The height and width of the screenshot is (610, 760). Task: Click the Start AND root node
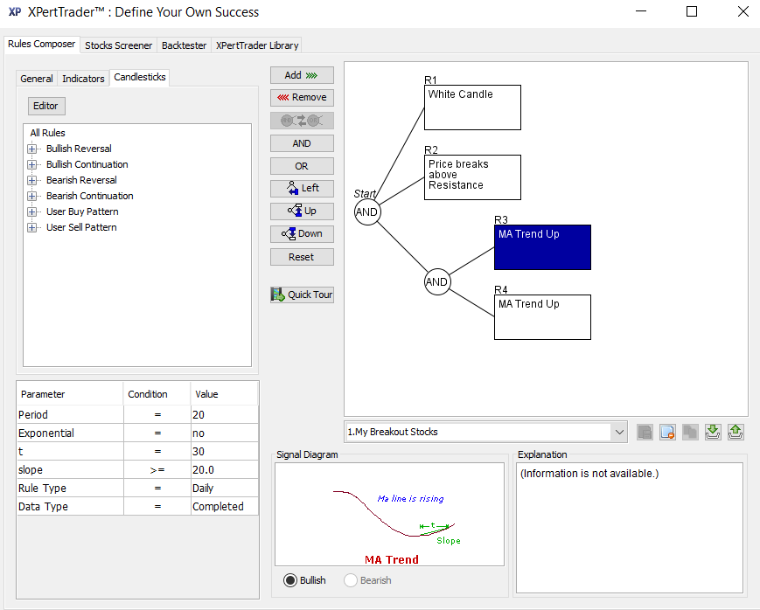point(367,211)
